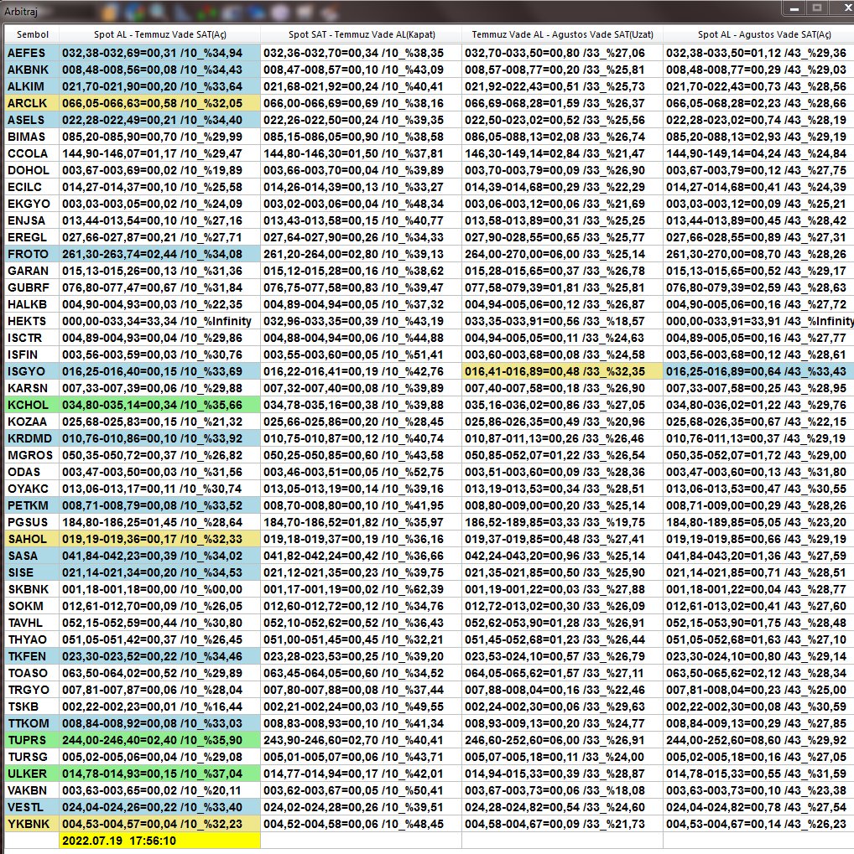Select the THYAO symbol cell
Screen dimensions: 854x854
(x=32, y=640)
